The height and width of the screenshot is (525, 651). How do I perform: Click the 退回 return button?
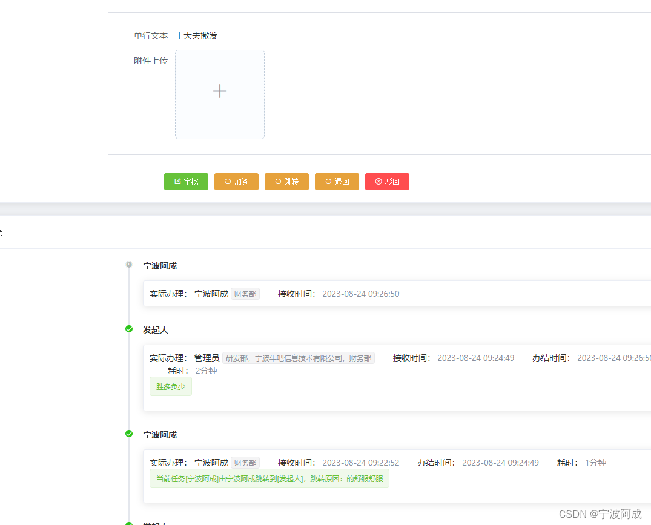[x=337, y=181]
